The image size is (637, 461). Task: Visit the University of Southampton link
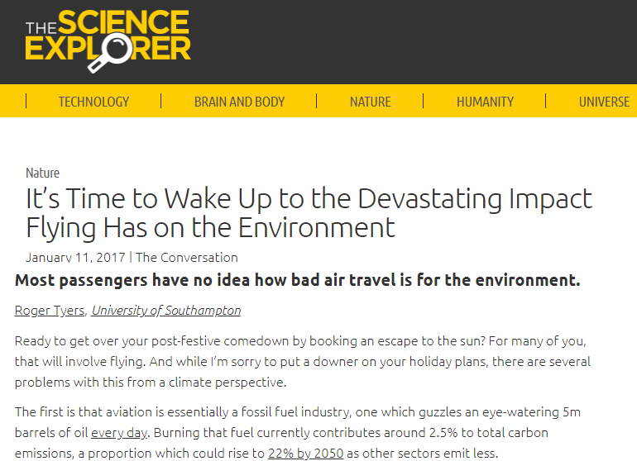point(166,311)
